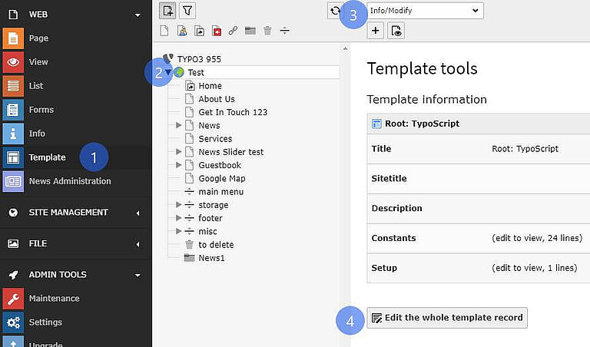
Task: Expand the FILE module group
Action: pos(137,244)
